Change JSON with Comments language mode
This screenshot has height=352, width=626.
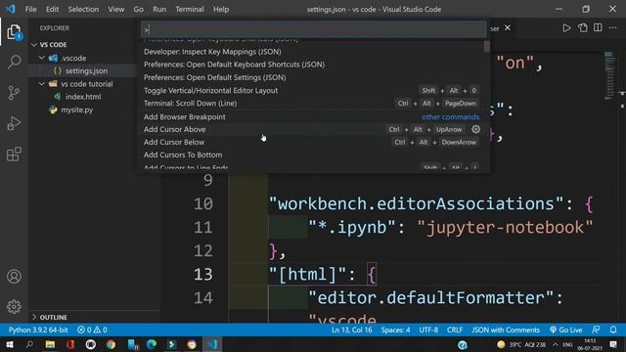506,330
